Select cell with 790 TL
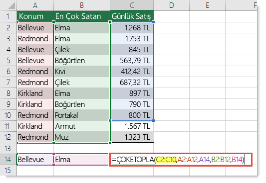Viewport: 266px width, 183px height. (132, 104)
